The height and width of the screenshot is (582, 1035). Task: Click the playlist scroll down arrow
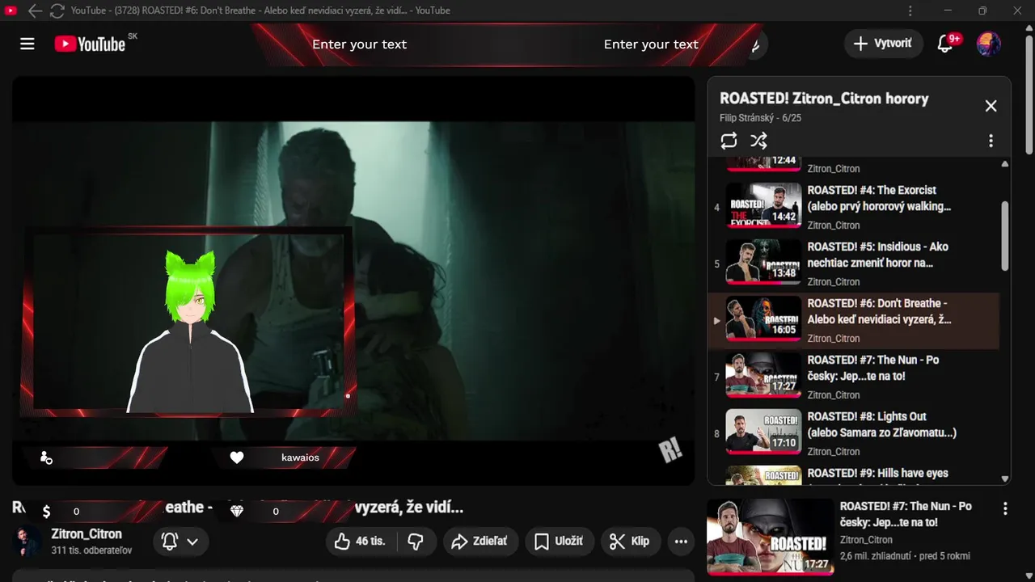[x=1005, y=479]
